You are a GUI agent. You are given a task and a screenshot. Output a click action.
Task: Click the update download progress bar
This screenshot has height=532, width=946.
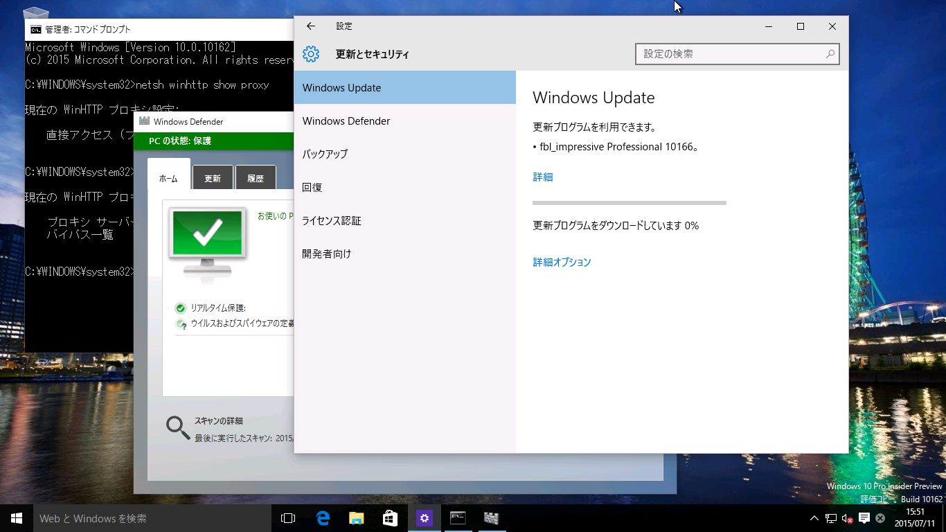click(630, 203)
